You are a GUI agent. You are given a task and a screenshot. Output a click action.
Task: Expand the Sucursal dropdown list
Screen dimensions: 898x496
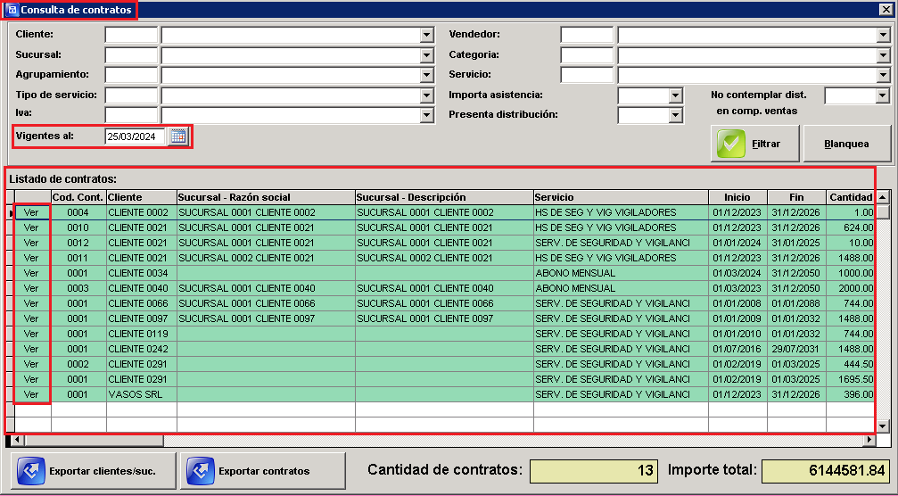(426, 55)
